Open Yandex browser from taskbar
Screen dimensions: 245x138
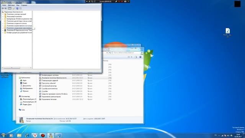(x=35, y=135)
